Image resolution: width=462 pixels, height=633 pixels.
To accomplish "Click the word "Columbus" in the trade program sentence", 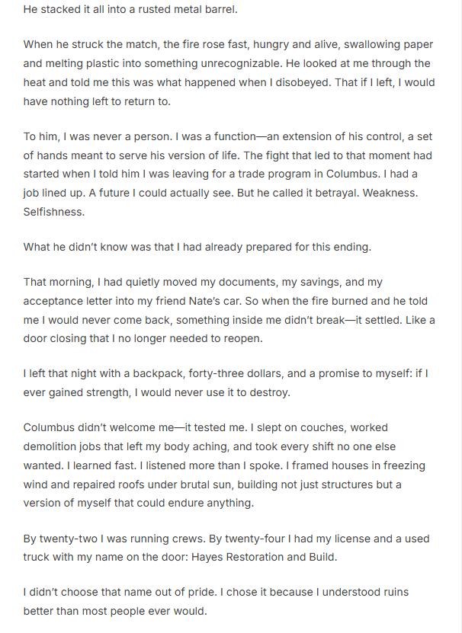I will point(374,174).
